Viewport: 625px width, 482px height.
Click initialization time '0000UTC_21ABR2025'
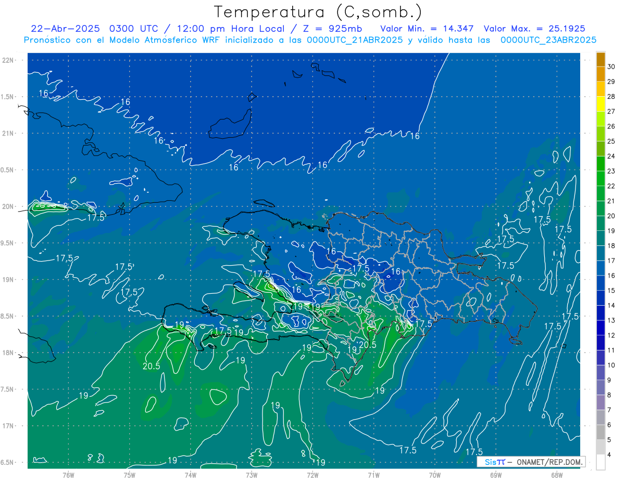[x=354, y=40]
